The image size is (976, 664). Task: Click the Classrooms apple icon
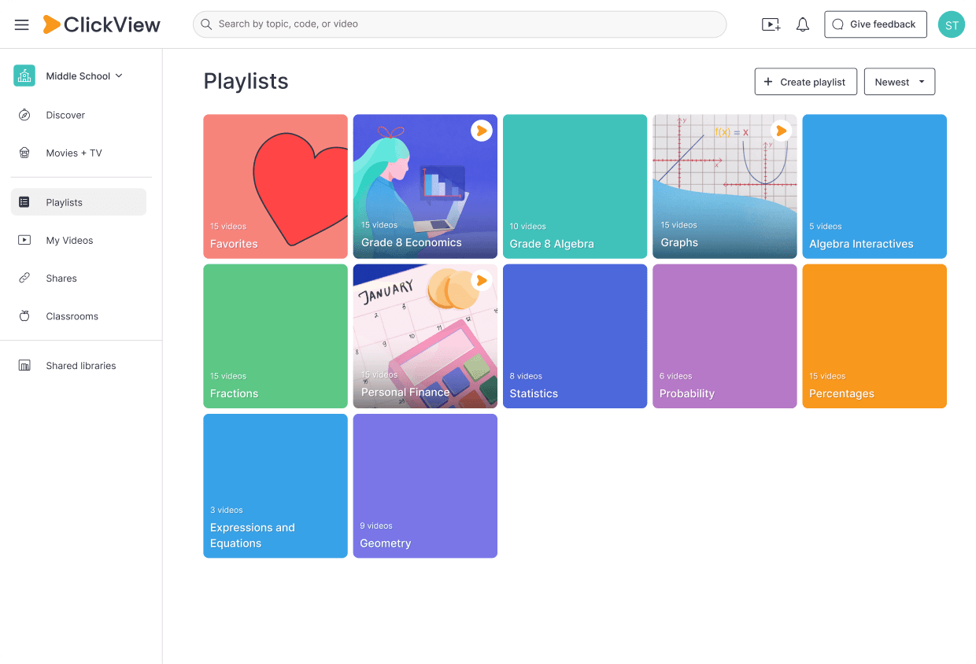point(24,316)
